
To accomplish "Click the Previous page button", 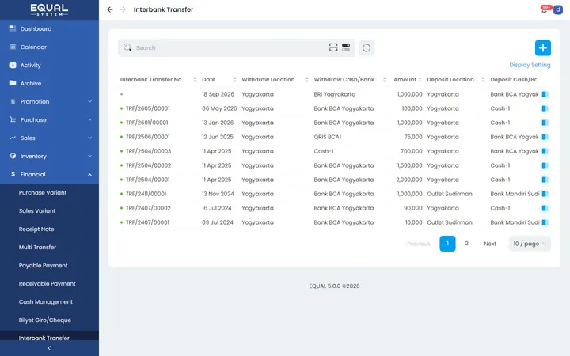I will coord(419,244).
